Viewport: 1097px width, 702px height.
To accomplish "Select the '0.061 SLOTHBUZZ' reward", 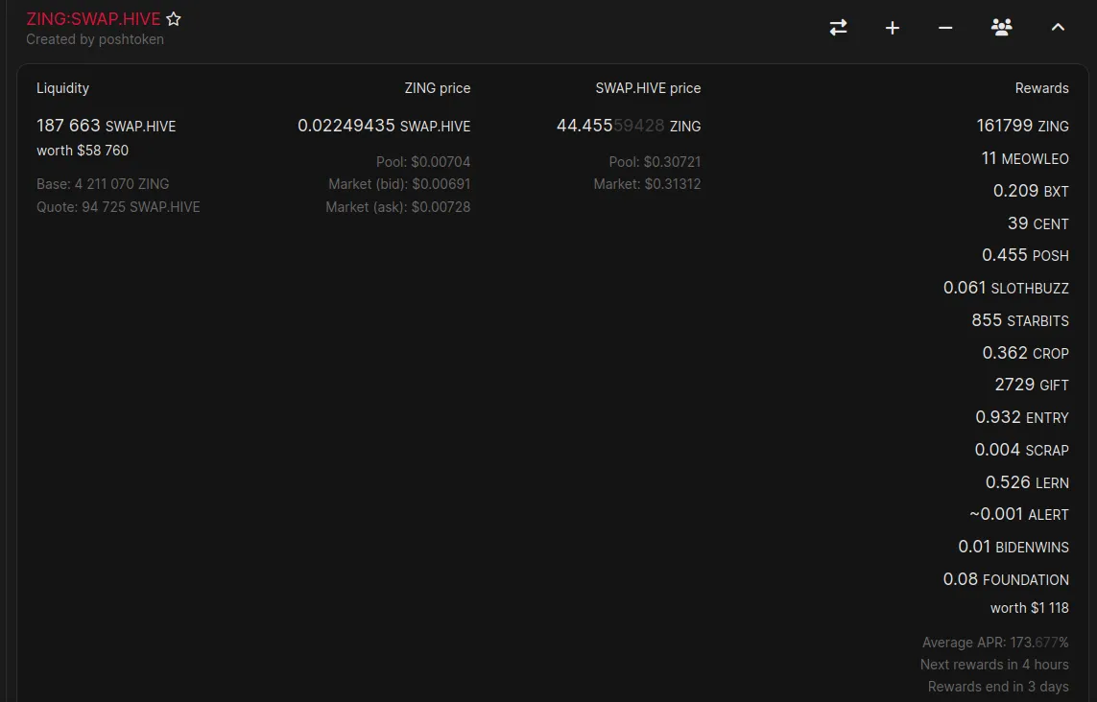I will [x=1006, y=288].
